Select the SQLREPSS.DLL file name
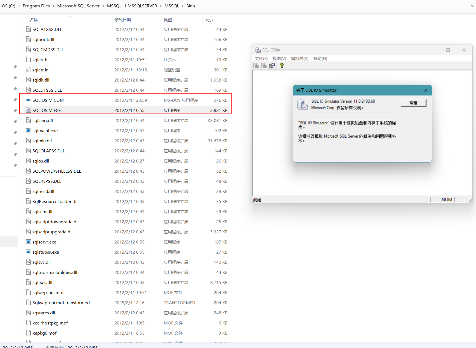Screen dimensions: 476x348 coord(47,181)
